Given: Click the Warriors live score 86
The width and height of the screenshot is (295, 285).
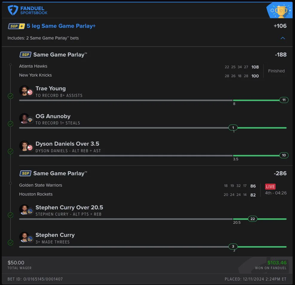Looking at the screenshot, I should point(253,186).
